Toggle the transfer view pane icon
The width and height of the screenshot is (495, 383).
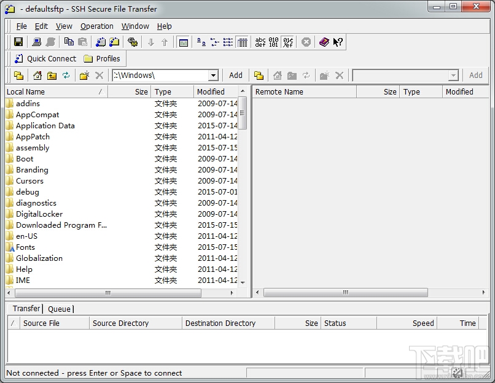(x=183, y=42)
